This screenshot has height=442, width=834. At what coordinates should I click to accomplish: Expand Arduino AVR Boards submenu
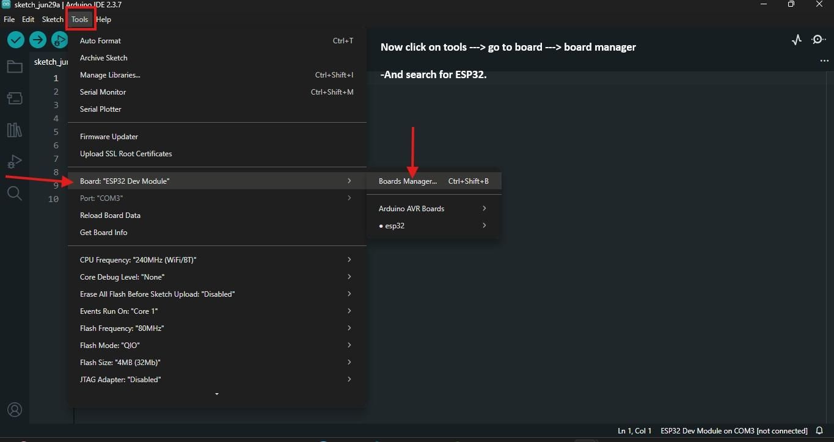434,209
